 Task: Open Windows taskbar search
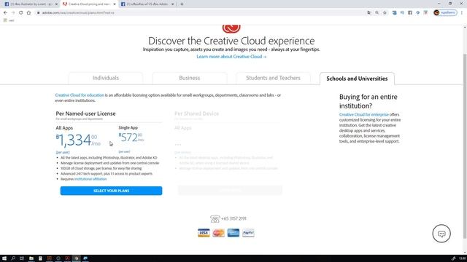click(13, 258)
